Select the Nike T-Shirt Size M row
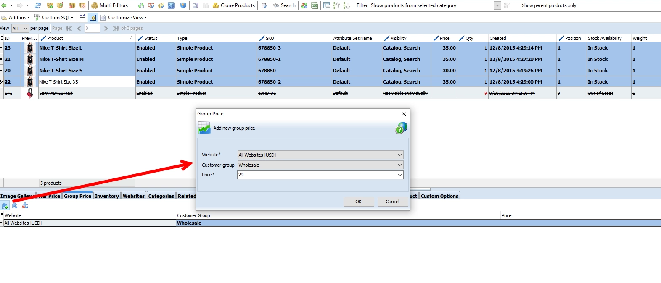The height and width of the screenshot is (283, 661). point(330,59)
